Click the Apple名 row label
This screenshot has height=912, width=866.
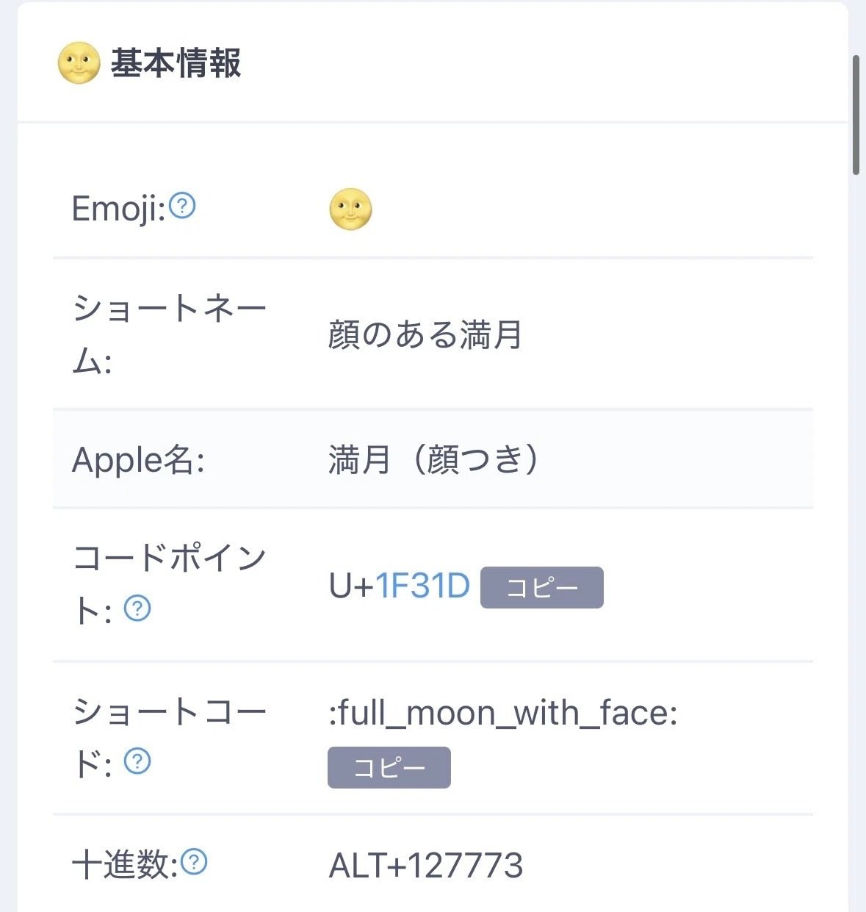point(138,461)
